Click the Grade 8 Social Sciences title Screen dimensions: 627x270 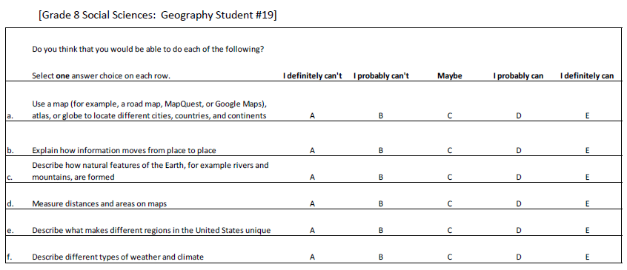(x=158, y=16)
